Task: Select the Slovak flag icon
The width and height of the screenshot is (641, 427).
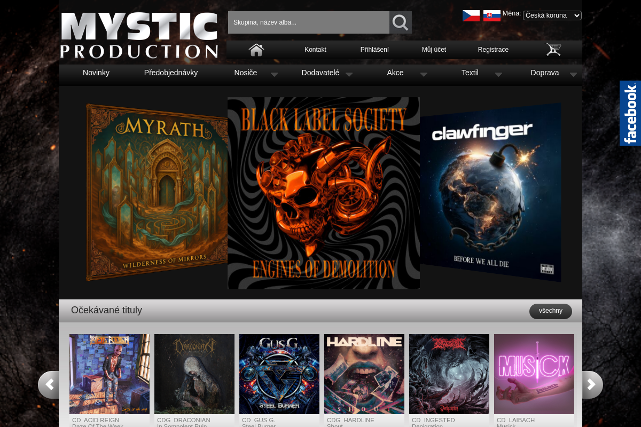Action: 491,15
